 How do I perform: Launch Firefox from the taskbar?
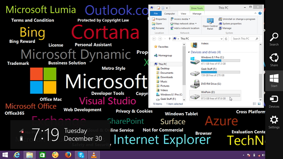coord(68,155)
